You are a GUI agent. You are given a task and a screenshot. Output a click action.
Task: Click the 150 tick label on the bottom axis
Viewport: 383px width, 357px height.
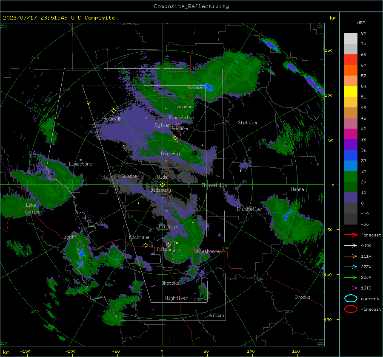[296, 351]
